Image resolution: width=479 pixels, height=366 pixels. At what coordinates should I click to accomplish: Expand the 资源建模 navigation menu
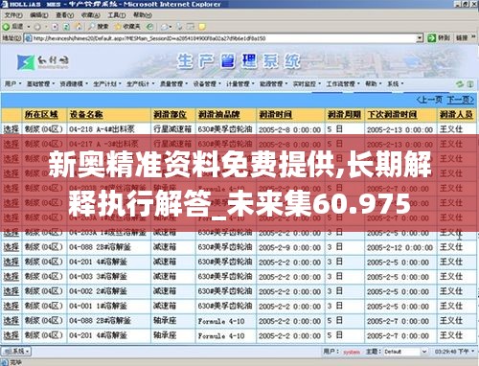(x=74, y=83)
